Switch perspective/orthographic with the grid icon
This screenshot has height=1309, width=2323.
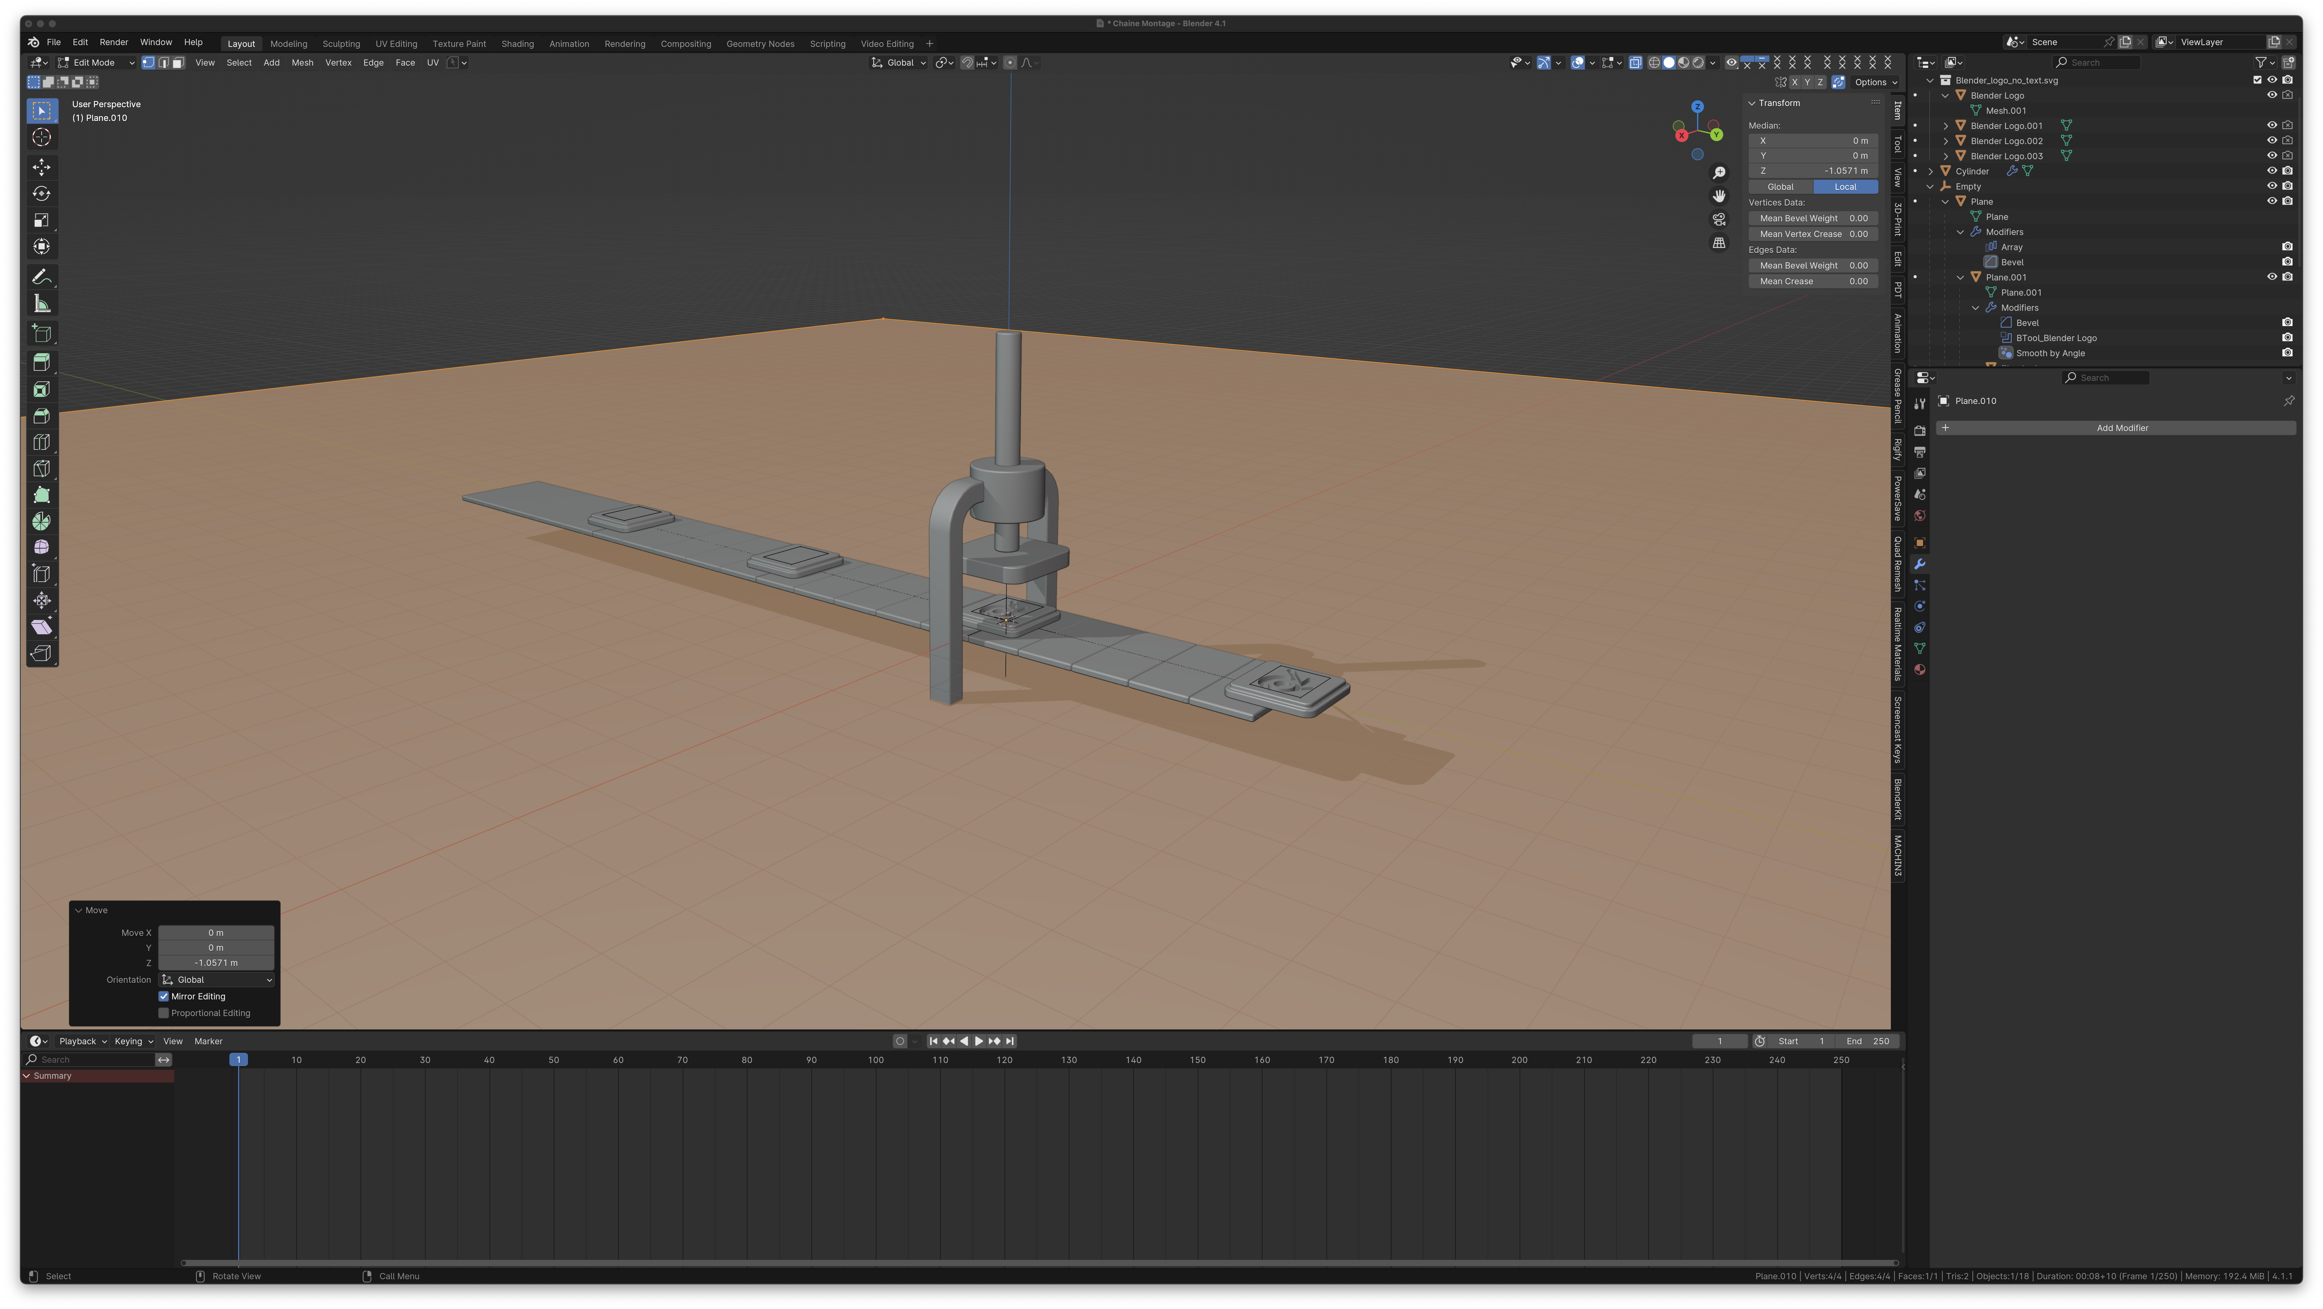[x=1719, y=242]
